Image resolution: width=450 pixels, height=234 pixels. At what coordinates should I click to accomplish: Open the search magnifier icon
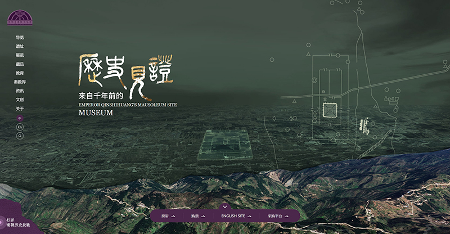pyautogui.click(x=20, y=136)
